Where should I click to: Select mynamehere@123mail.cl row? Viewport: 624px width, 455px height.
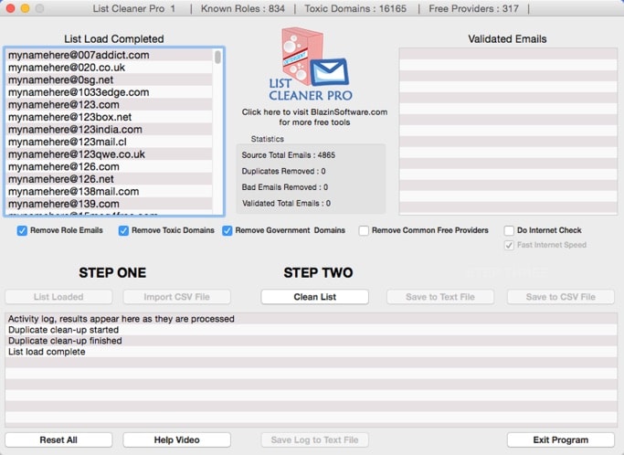(x=110, y=142)
